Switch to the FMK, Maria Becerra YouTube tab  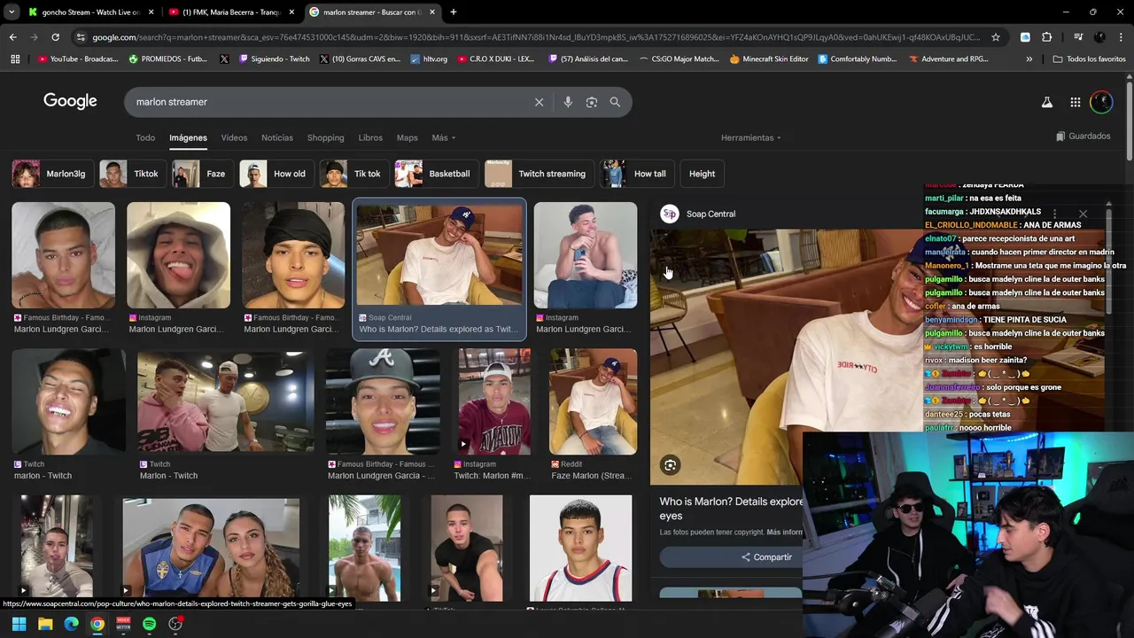click(232, 12)
